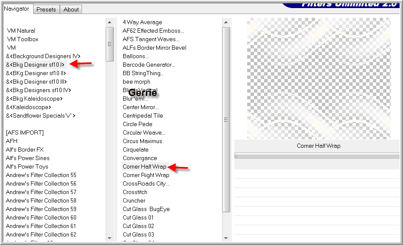The height and width of the screenshot is (245, 403).
Task: Choose Cut Glass 02 filter
Action: click(x=138, y=226)
